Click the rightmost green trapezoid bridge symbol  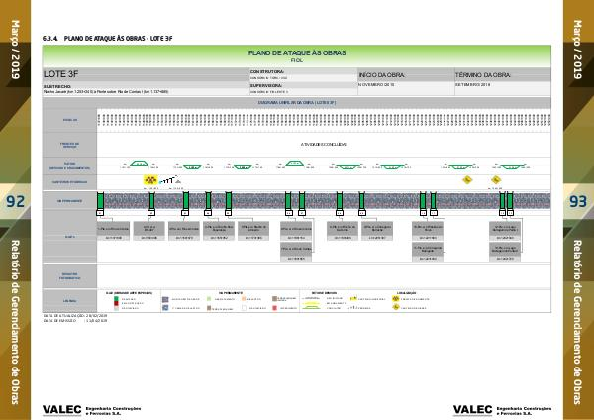click(512, 165)
